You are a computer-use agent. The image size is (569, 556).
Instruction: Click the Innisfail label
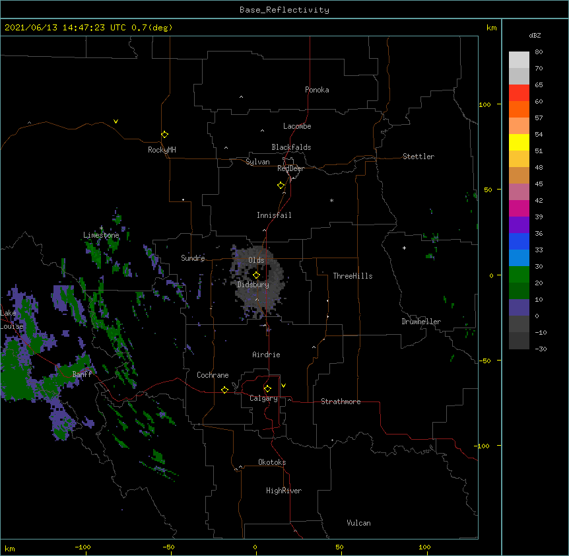[274, 215]
